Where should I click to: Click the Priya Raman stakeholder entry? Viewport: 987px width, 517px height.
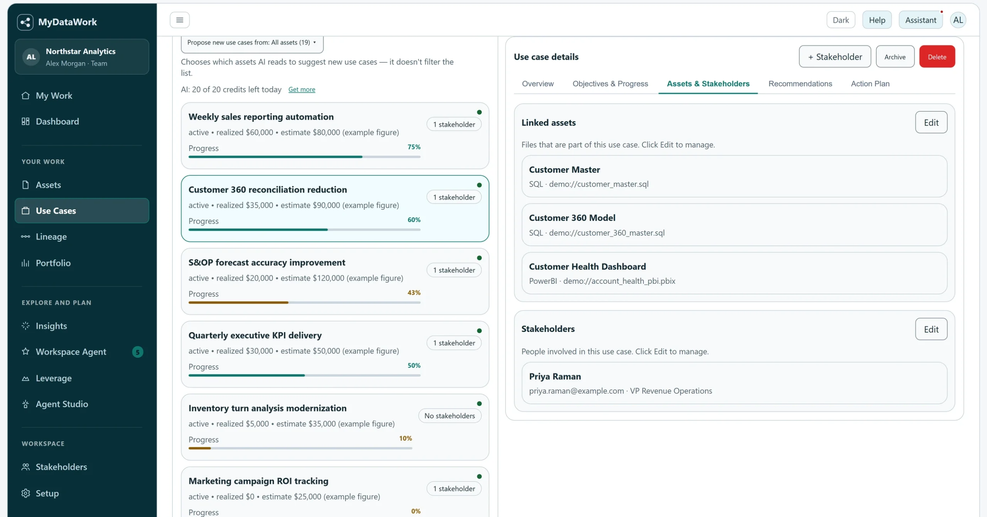pos(734,383)
